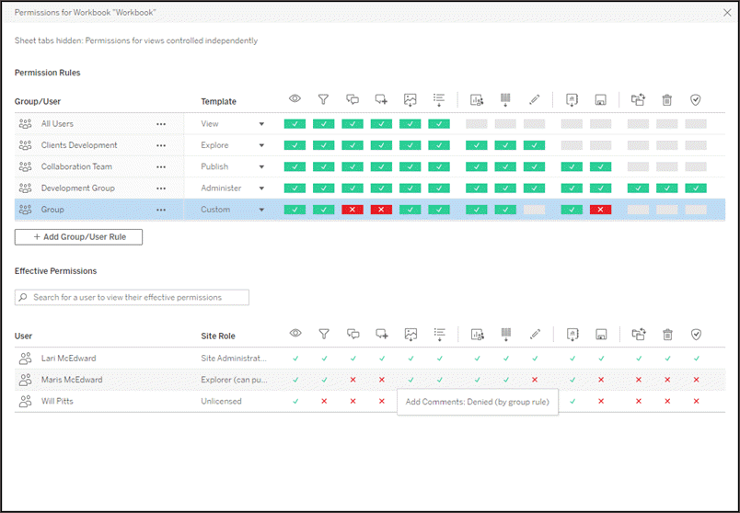The height and width of the screenshot is (513, 740).
Task: Toggle Share Customized cell for All Users
Action: (477, 124)
